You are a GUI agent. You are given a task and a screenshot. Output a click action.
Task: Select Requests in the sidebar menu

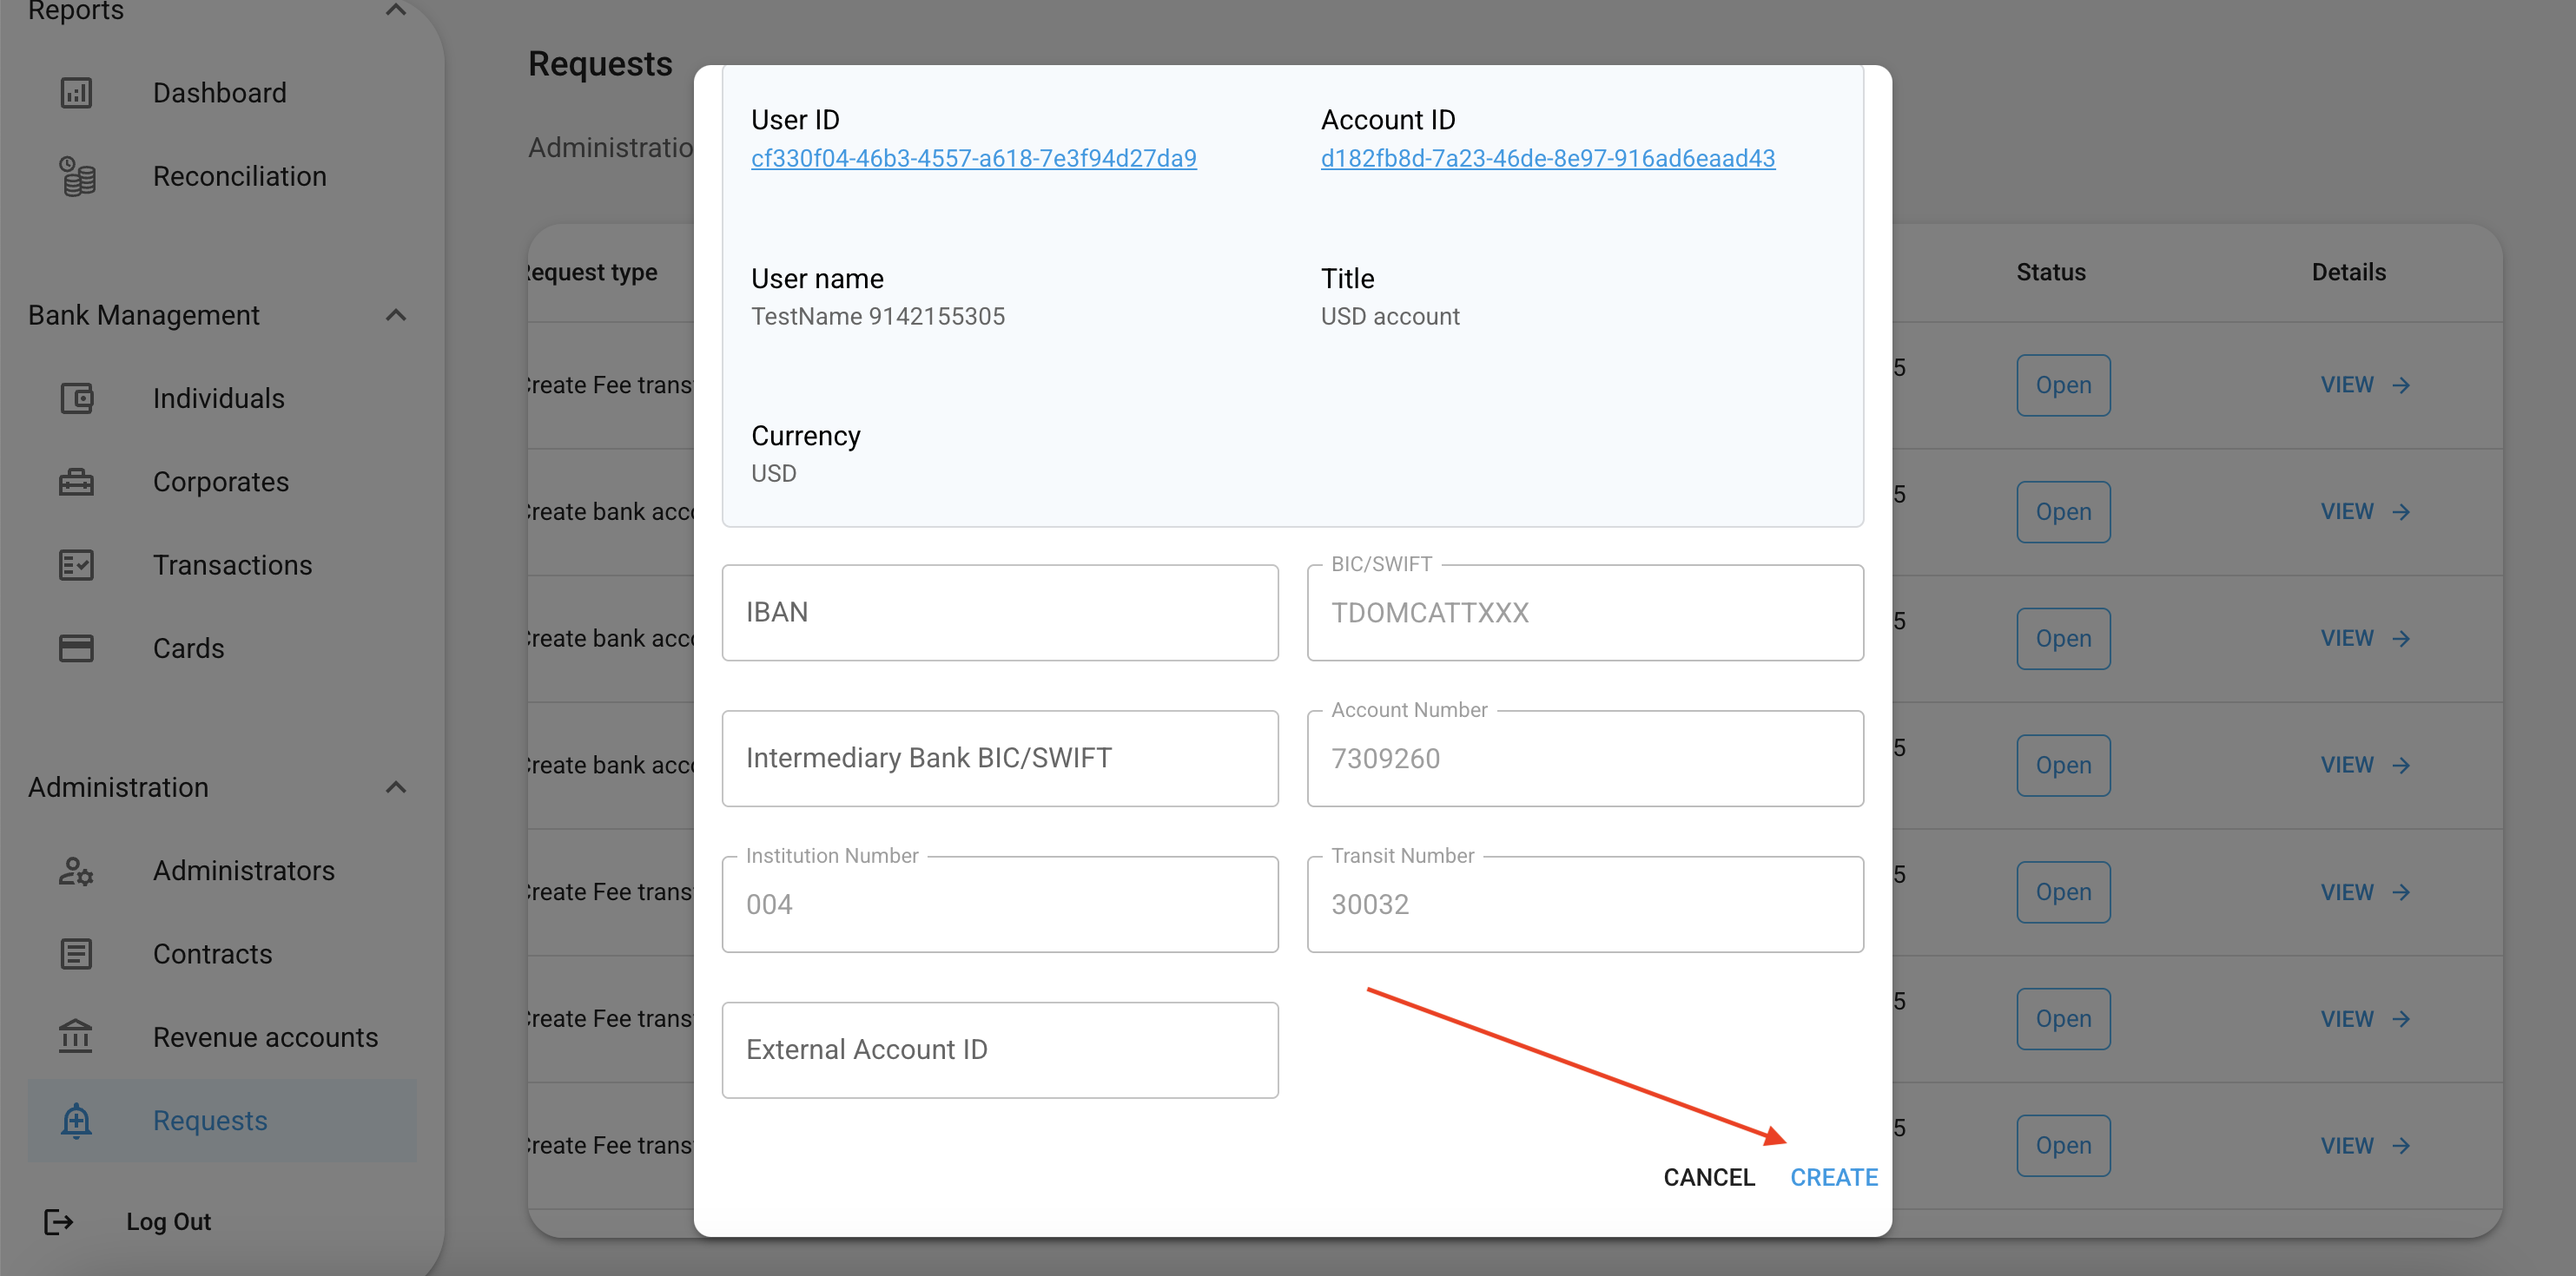pos(209,1120)
